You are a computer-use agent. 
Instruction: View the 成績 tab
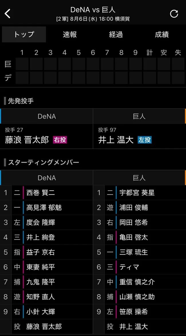coord(162,35)
